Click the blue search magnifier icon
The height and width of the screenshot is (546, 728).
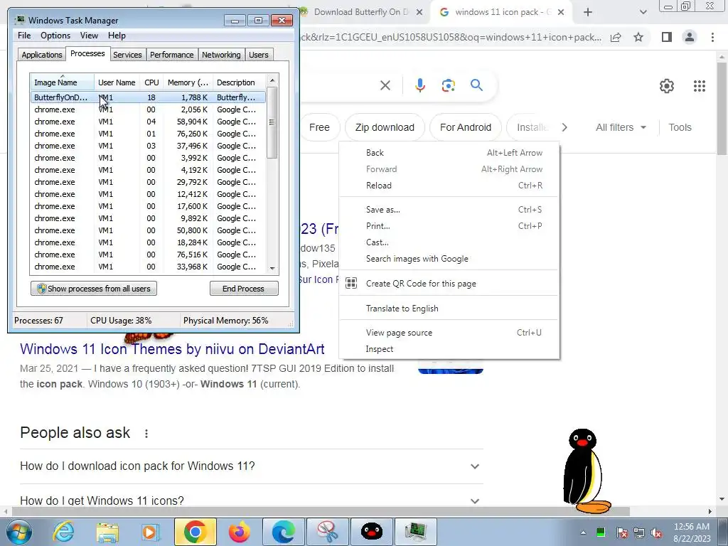click(x=476, y=85)
